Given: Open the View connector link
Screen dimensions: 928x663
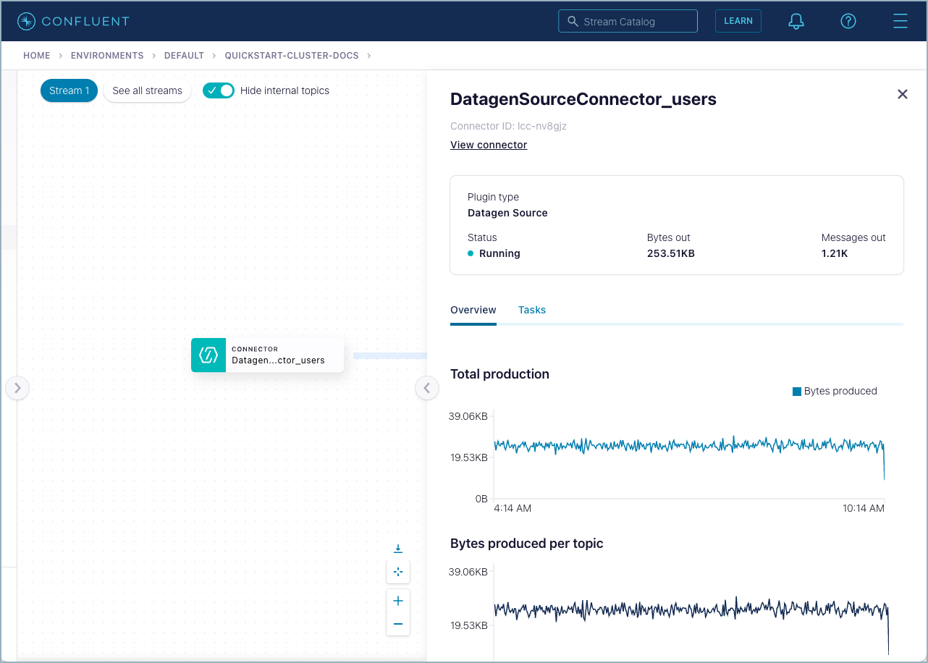Looking at the screenshot, I should click(x=489, y=145).
